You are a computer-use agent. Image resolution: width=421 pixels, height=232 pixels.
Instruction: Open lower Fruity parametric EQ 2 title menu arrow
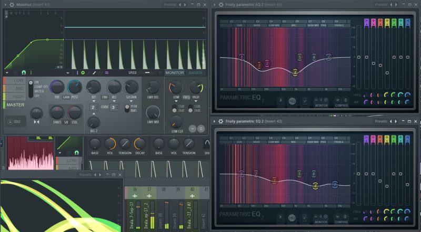pos(214,121)
